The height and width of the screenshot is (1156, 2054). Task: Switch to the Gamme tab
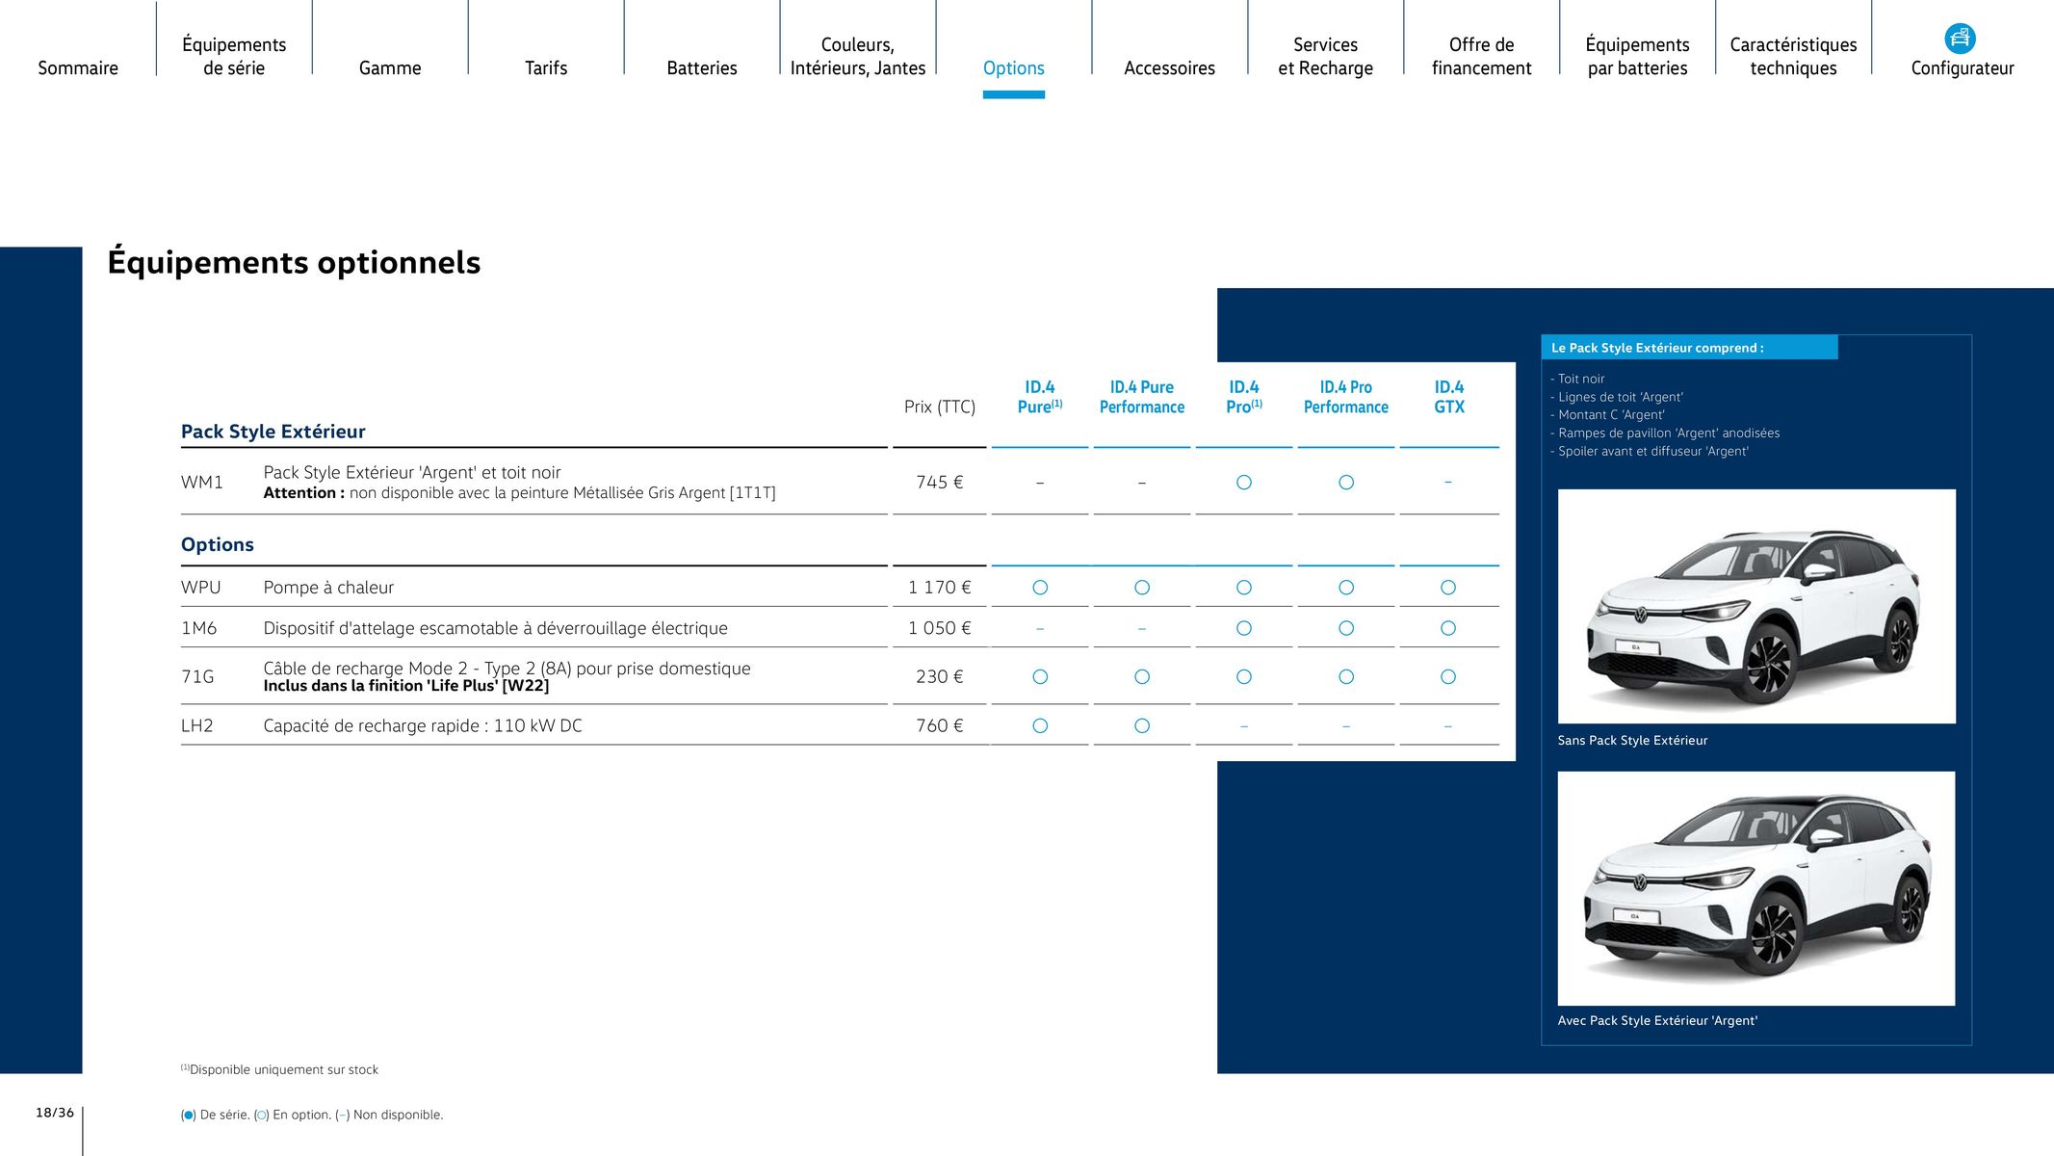pyautogui.click(x=390, y=68)
